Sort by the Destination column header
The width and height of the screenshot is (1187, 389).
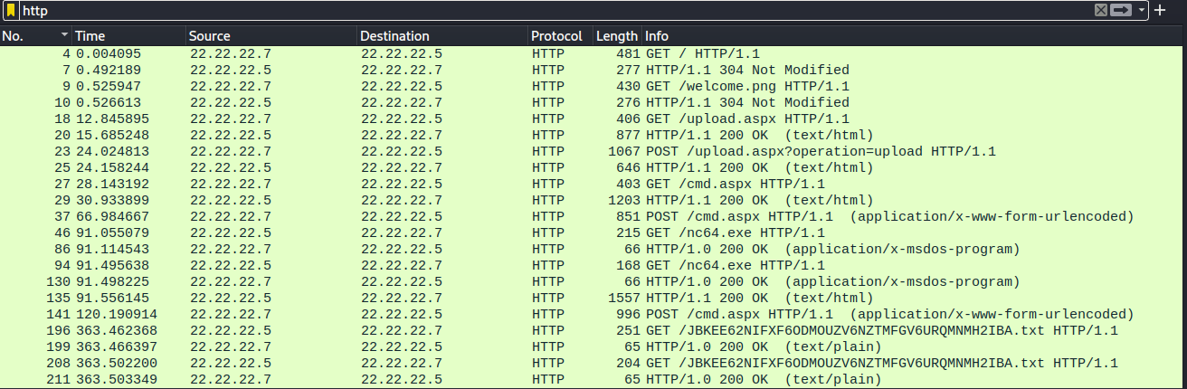pos(442,36)
